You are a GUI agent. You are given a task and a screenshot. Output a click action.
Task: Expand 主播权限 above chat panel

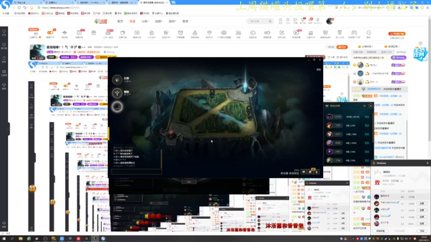point(365,46)
